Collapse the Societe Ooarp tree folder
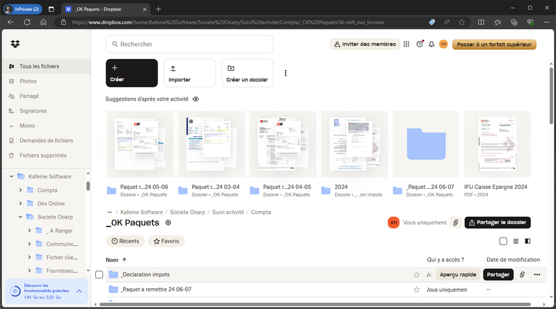The image size is (556, 309). pos(20,217)
